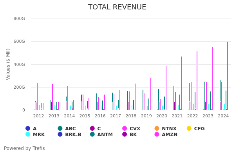
Task: Click the ANTM legend item
Action: [92, 135]
